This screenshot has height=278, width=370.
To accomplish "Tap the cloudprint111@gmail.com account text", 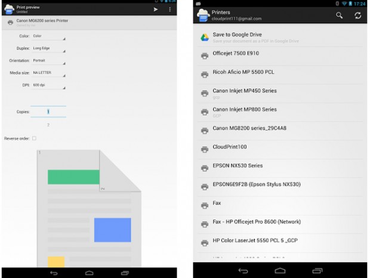I will [x=236, y=18].
